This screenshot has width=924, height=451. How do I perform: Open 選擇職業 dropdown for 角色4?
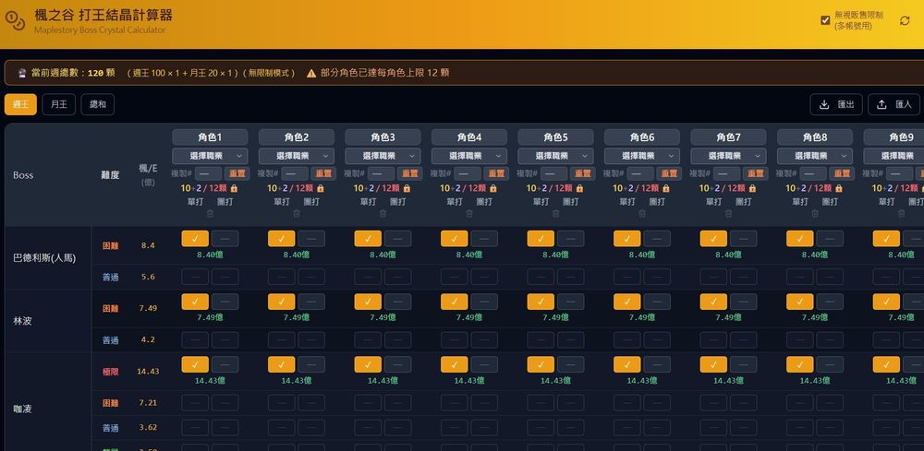click(x=469, y=156)
